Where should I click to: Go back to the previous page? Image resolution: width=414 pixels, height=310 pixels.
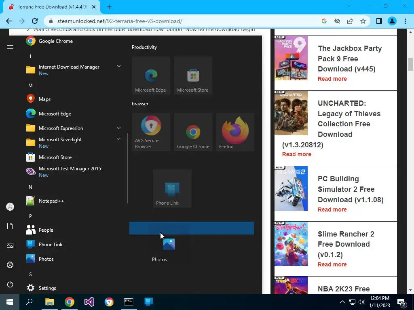pos(9,21)
